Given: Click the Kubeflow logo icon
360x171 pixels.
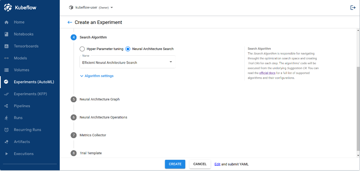Looking at the screenshot, I should tap(8, 7).
